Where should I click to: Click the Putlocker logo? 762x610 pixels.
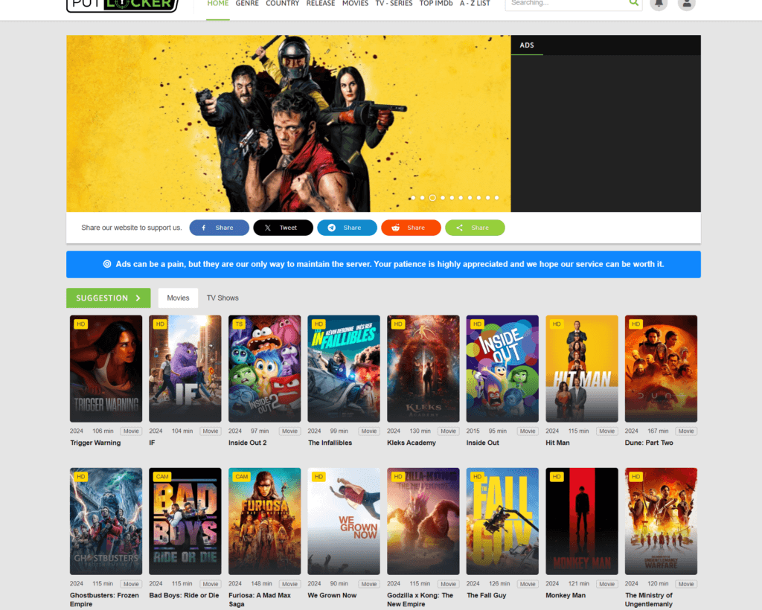tap(122, 4)
